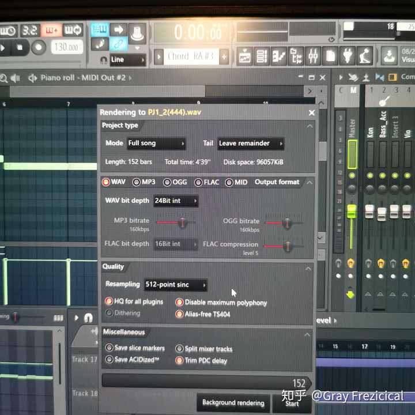Click the Start render button
Image resolution: width=415 pixels, height=415 pixels.
[x=292, y=403]
